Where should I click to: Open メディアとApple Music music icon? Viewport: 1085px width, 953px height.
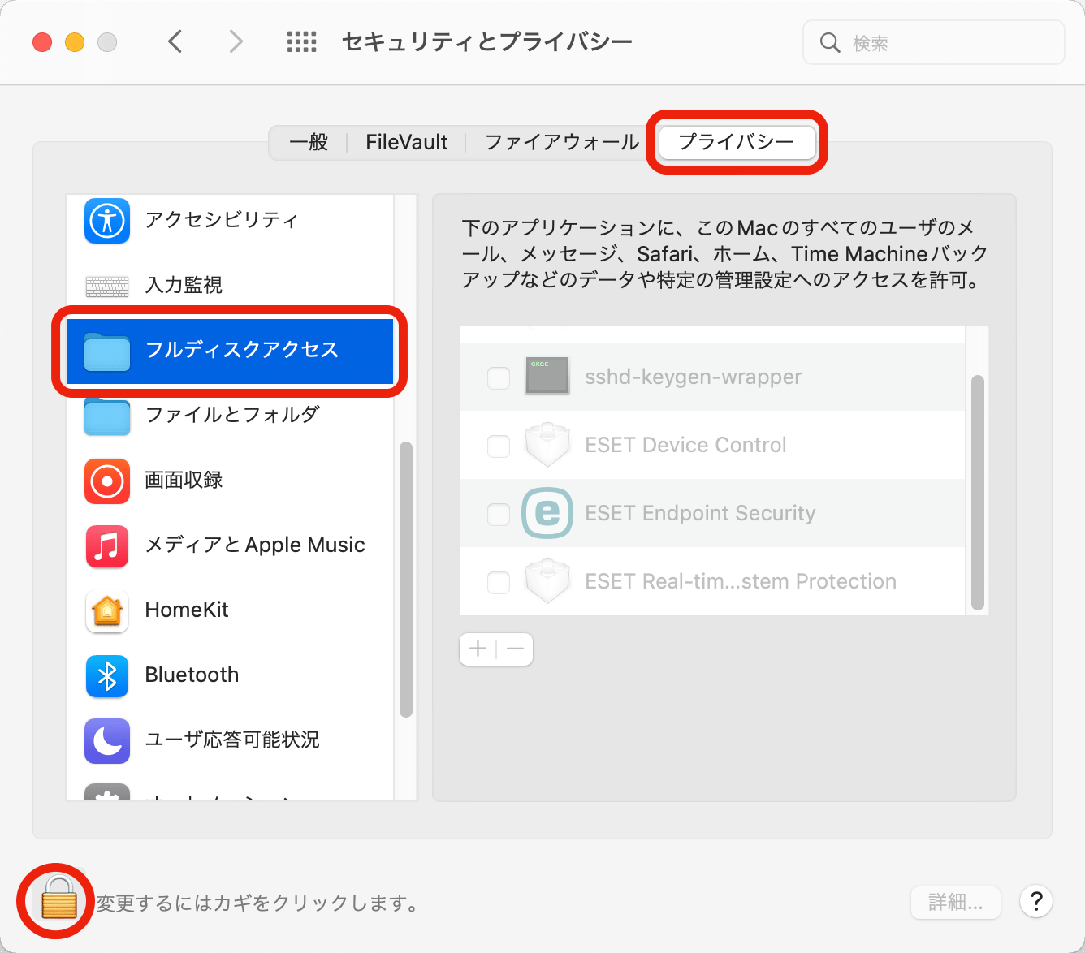(x=106, y=546)
